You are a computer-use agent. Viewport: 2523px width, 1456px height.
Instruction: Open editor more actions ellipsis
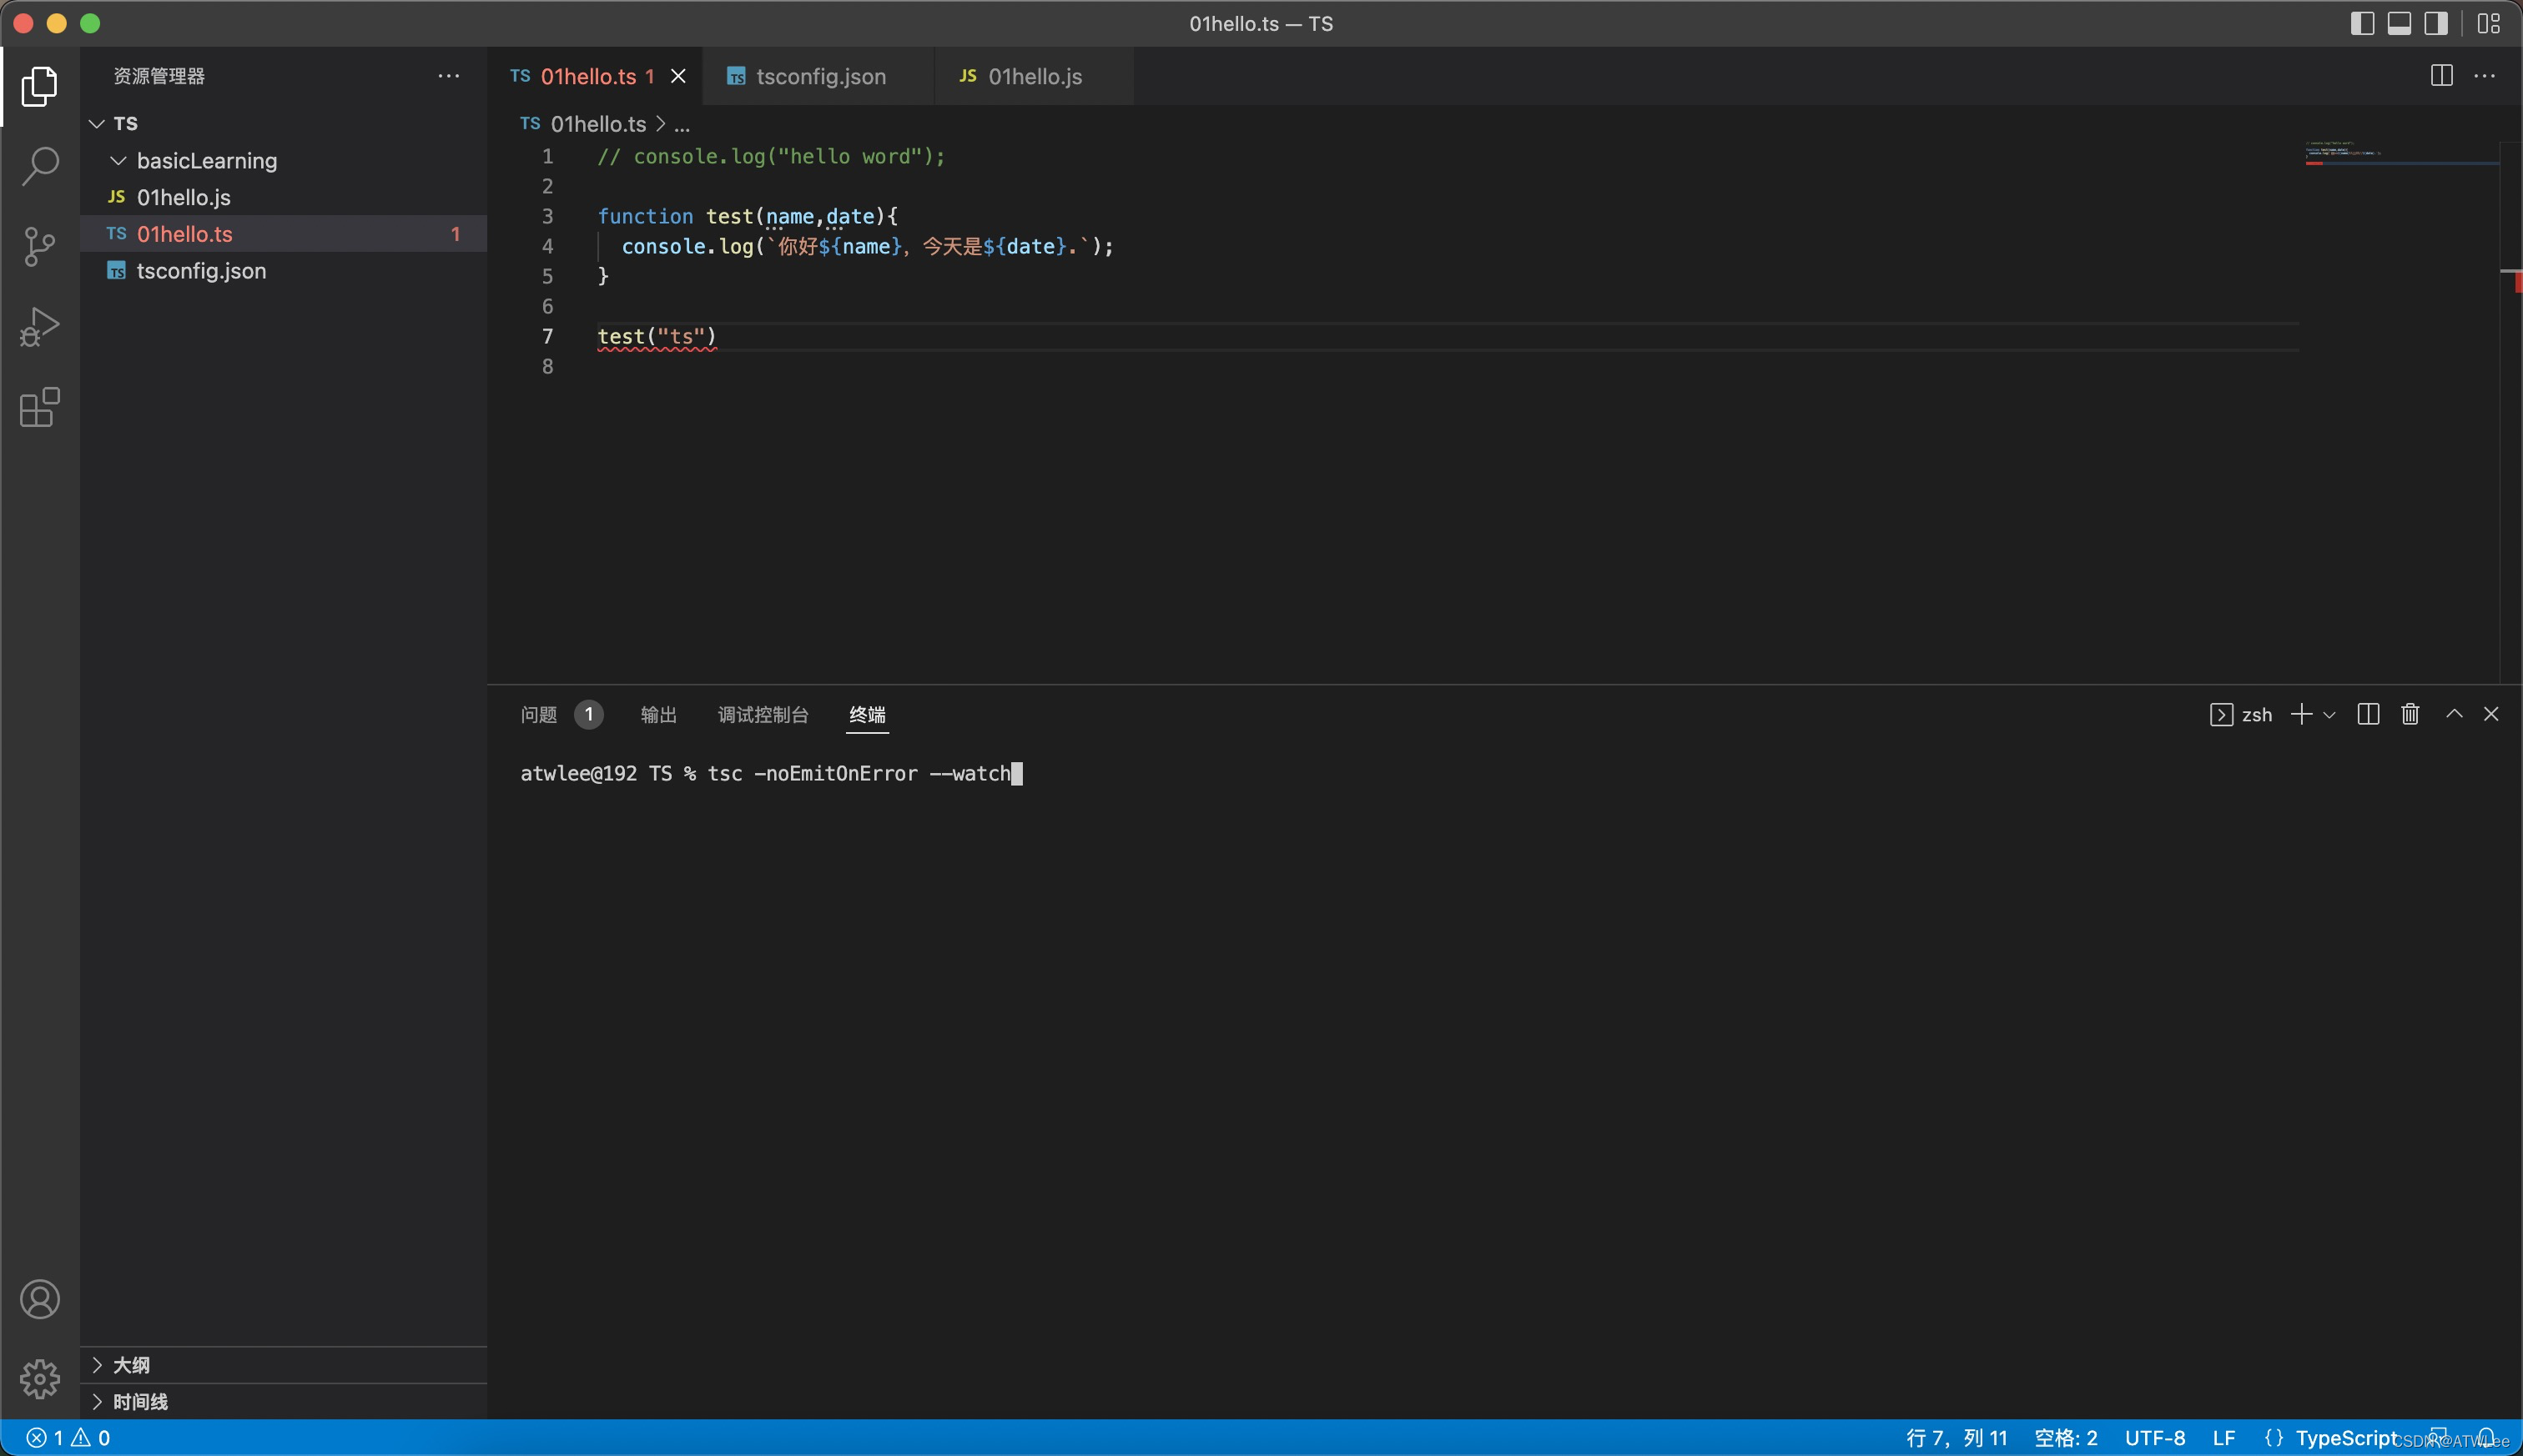click(x=2485, y=76)
